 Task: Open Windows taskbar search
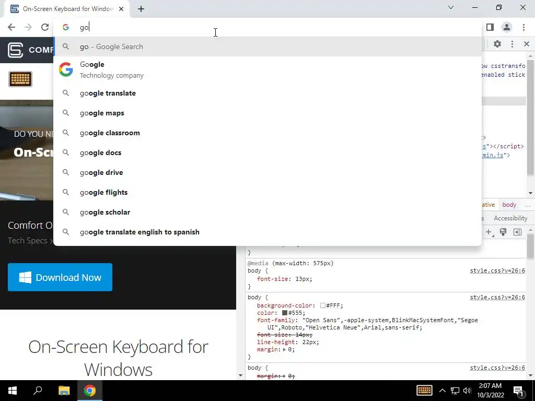click(x=38, y=391)
